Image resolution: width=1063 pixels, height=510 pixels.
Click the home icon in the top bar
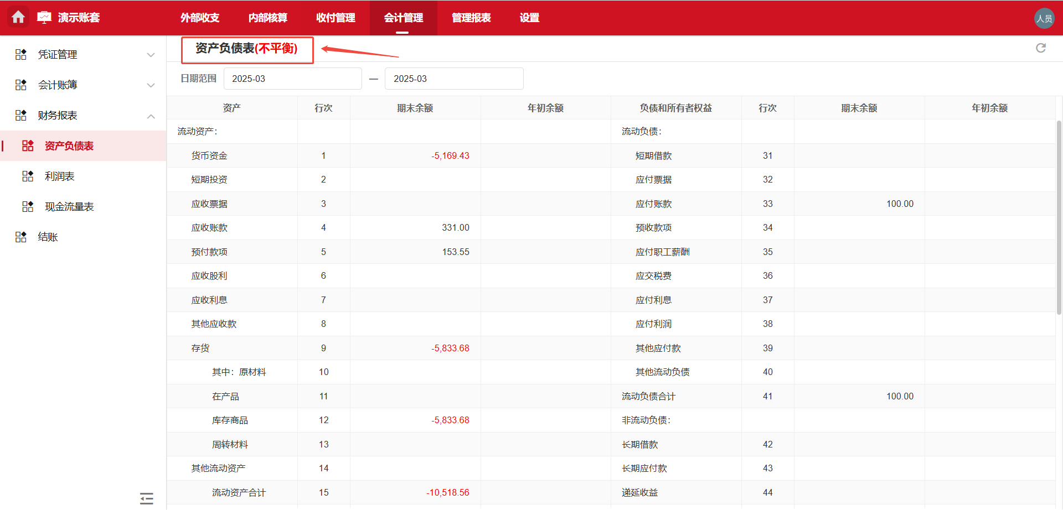[x=18, y=17]
